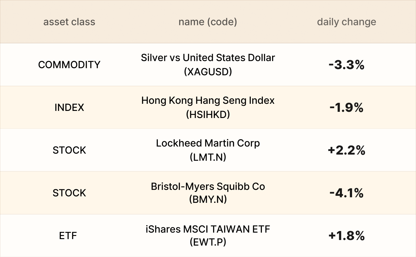Click the -3.3% daily change value
This screenshot has height=257, width=416.
tap(347, 65)
